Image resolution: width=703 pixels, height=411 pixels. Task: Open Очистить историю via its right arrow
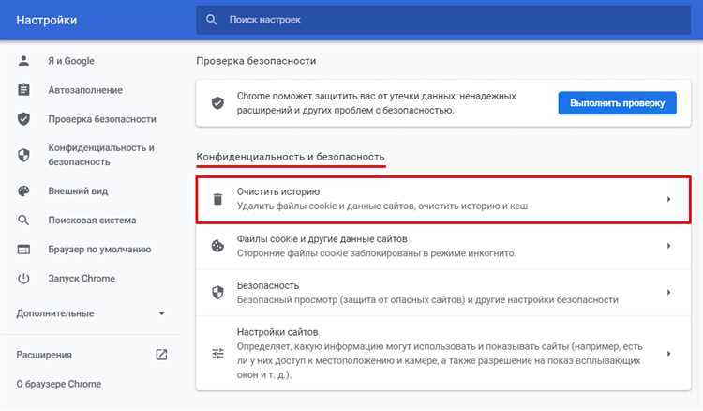(668, 199)
